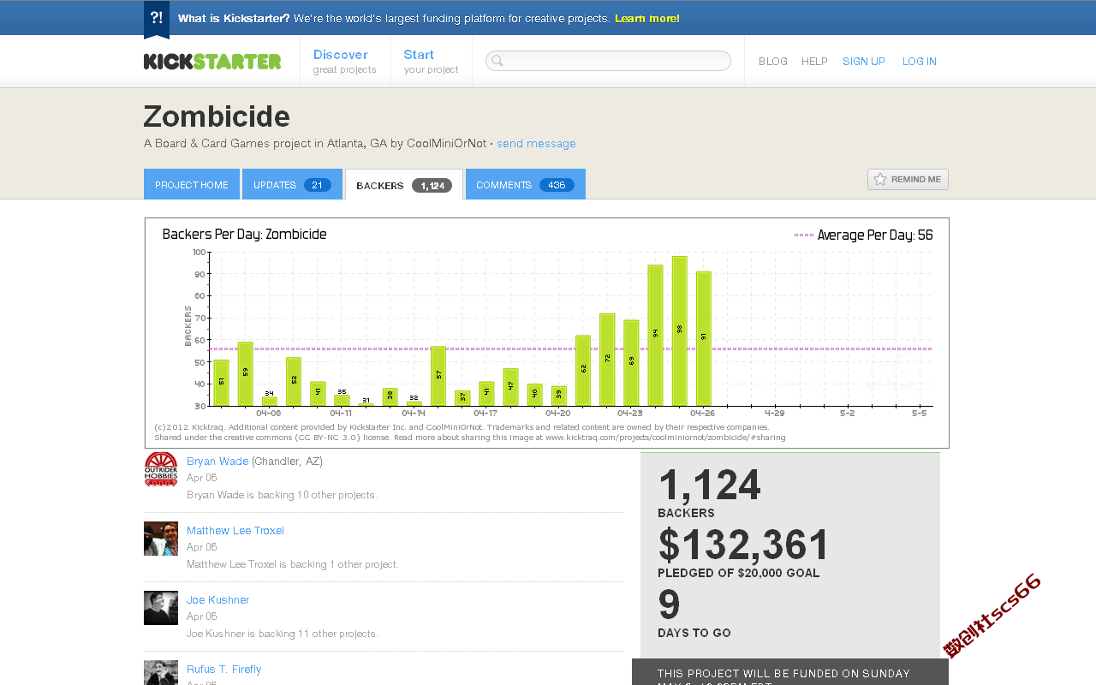Open Matthew Lee Troxel's profile link
This screenshot has height=685, width=1096.
[235, 530]
